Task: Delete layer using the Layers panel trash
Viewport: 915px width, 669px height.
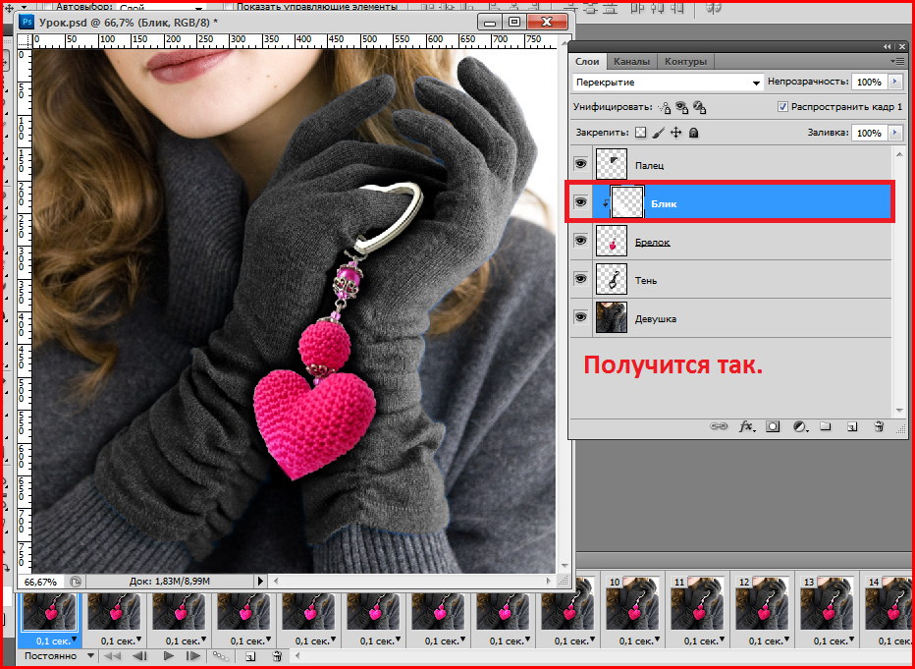Action: click(x=879, y=426)
